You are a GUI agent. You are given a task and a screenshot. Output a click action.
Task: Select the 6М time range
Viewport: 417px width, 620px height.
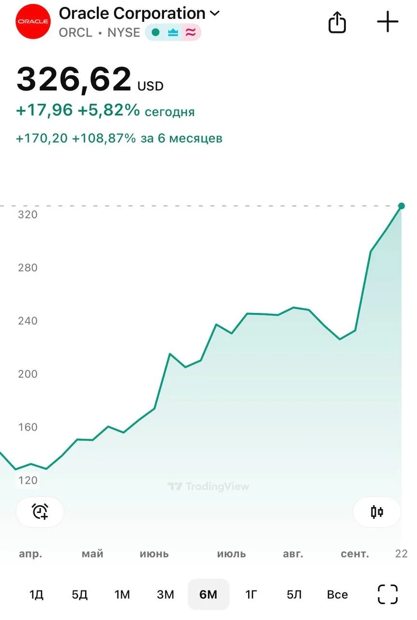208,594
